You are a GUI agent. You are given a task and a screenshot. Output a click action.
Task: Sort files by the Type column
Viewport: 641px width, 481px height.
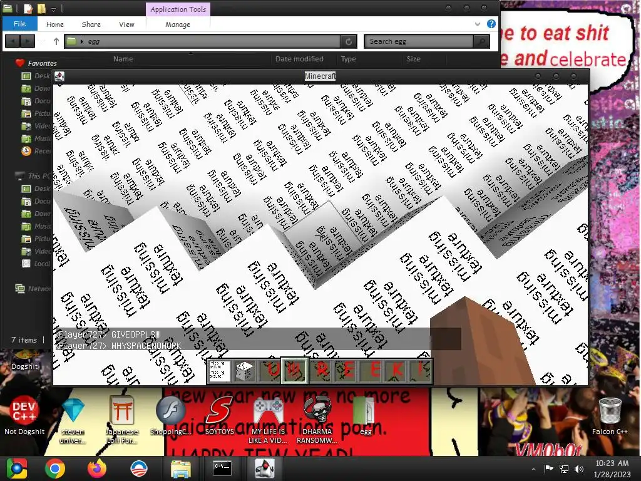(348, 59)
